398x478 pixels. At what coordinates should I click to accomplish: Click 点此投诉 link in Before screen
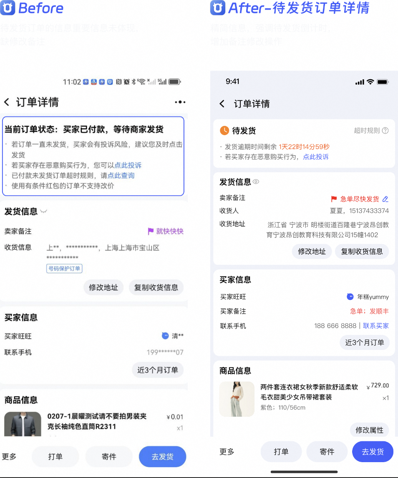[x=128, y=165]
